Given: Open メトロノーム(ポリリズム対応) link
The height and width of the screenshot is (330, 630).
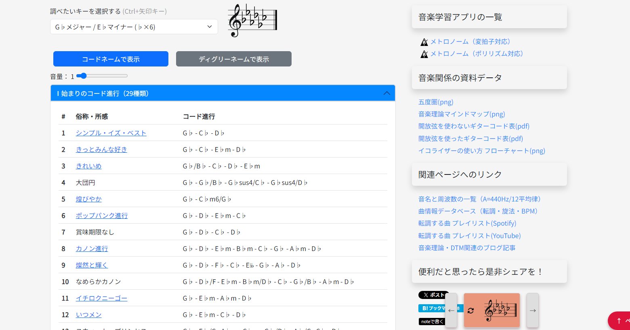Looking at the screenshot, I should pos(478,54).
